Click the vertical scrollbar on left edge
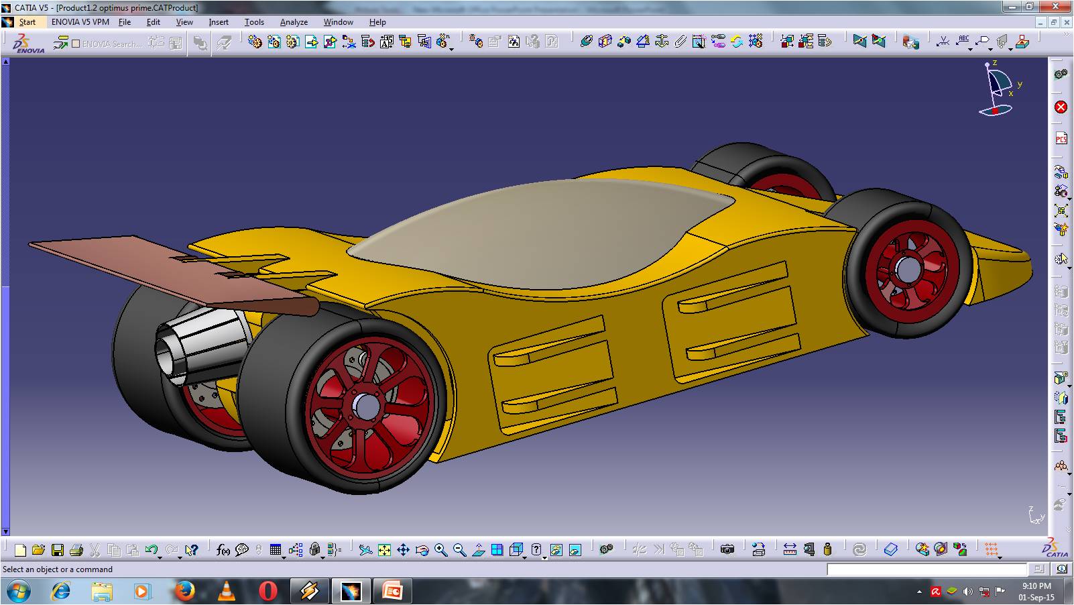This screenshot has width=1074, height=605. 5,295
